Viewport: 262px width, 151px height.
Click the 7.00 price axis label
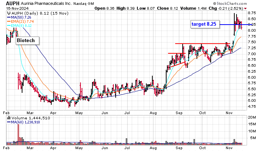[x=252, y=54]
